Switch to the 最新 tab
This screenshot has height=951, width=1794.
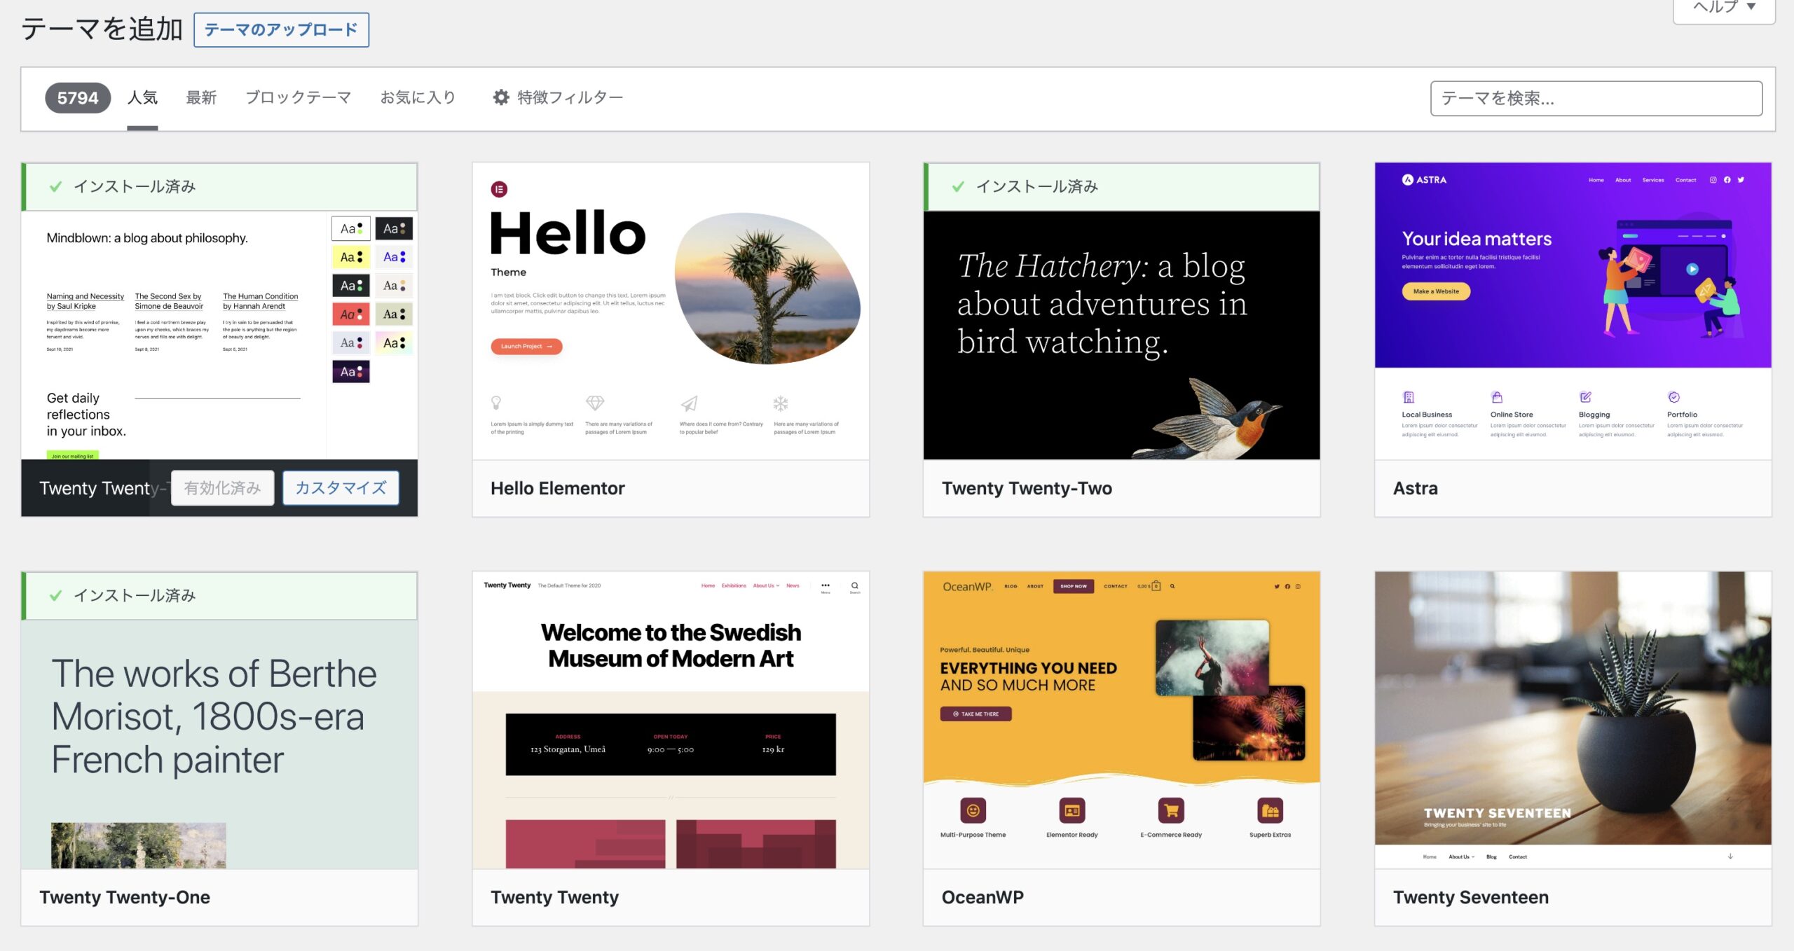(x=201, y=97)
